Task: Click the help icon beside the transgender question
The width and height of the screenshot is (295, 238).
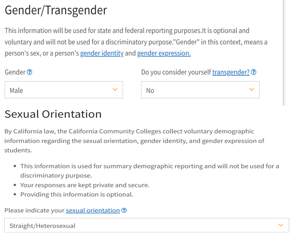Action: pos(254,72)
